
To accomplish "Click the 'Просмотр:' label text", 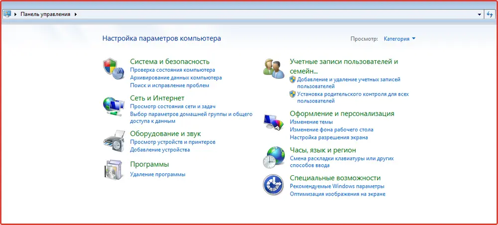I will tap(365, 39).
